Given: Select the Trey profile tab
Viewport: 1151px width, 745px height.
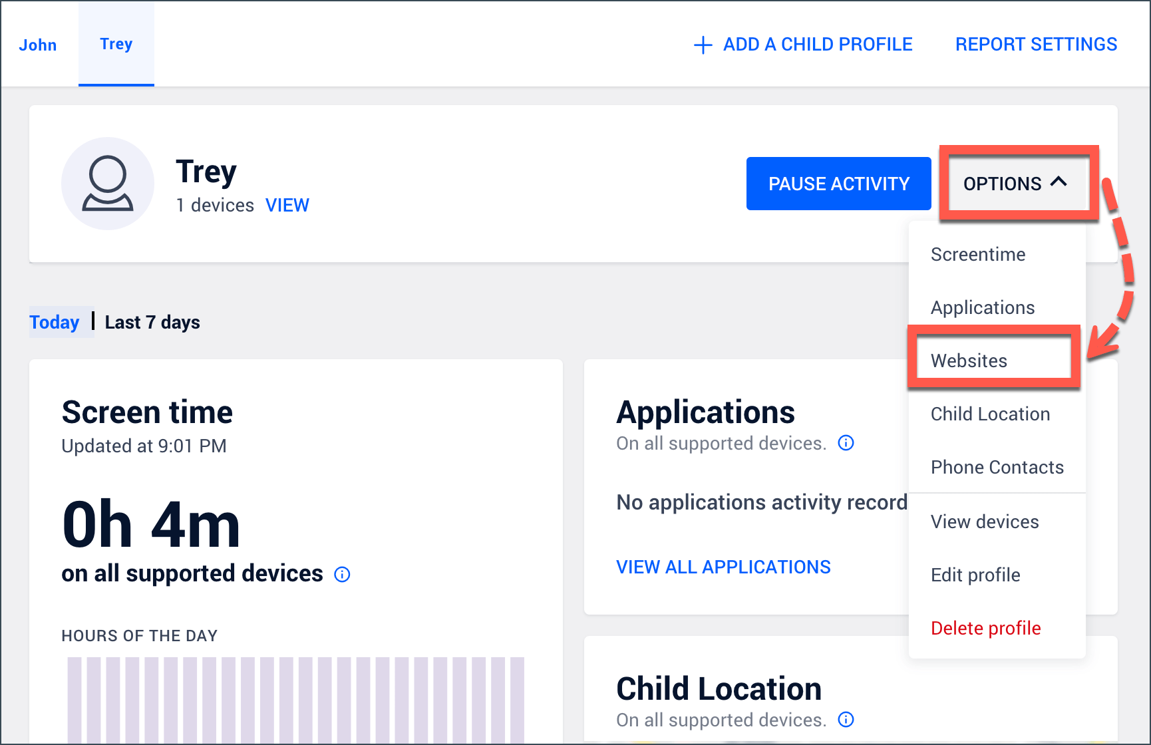Looking at the screenshot, I should 116,44.
